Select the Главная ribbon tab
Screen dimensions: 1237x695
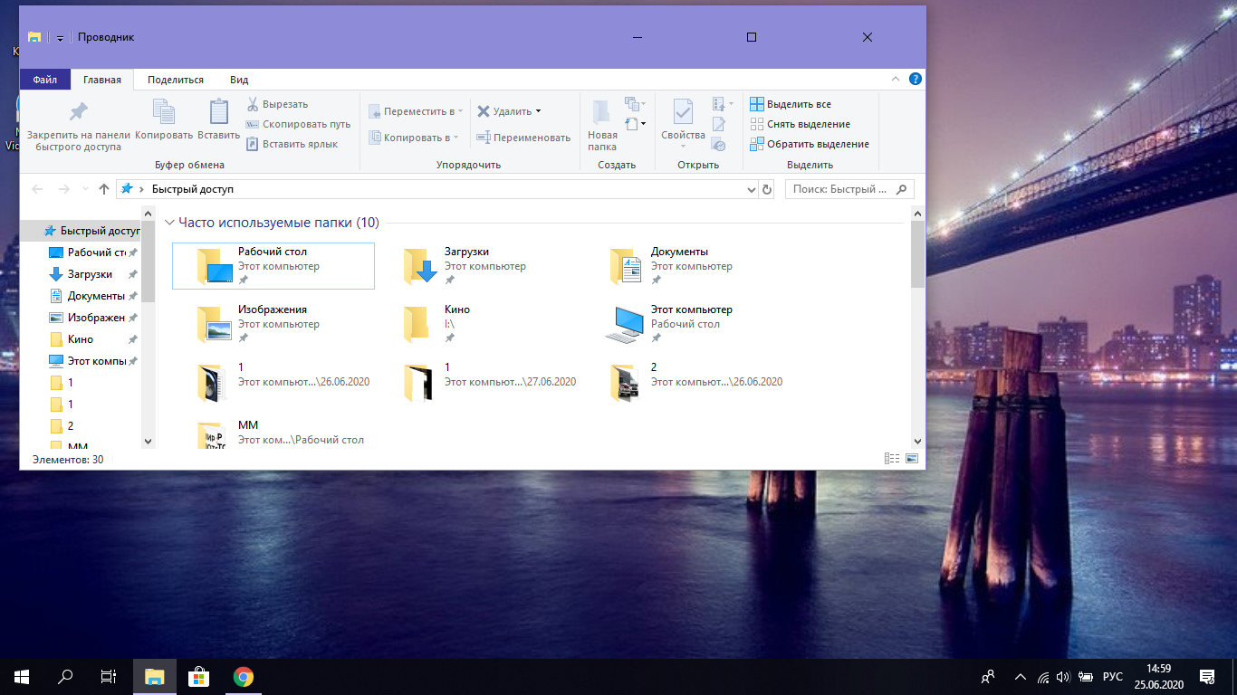pyautogui.click(x=102, y=80)
